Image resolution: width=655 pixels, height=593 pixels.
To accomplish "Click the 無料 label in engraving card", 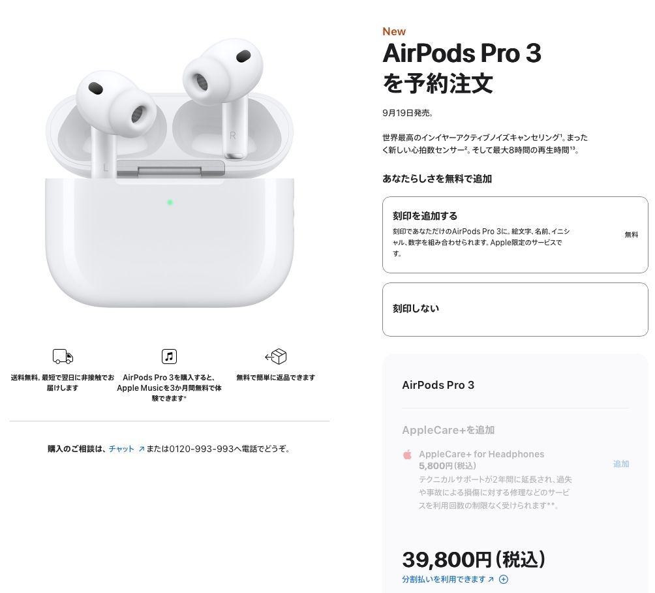I will click(x=632, y=235).
